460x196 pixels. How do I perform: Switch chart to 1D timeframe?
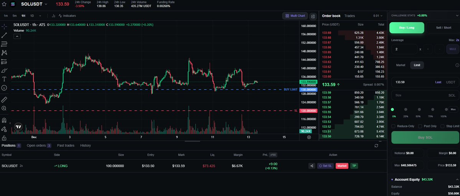[x=32, y=16]
